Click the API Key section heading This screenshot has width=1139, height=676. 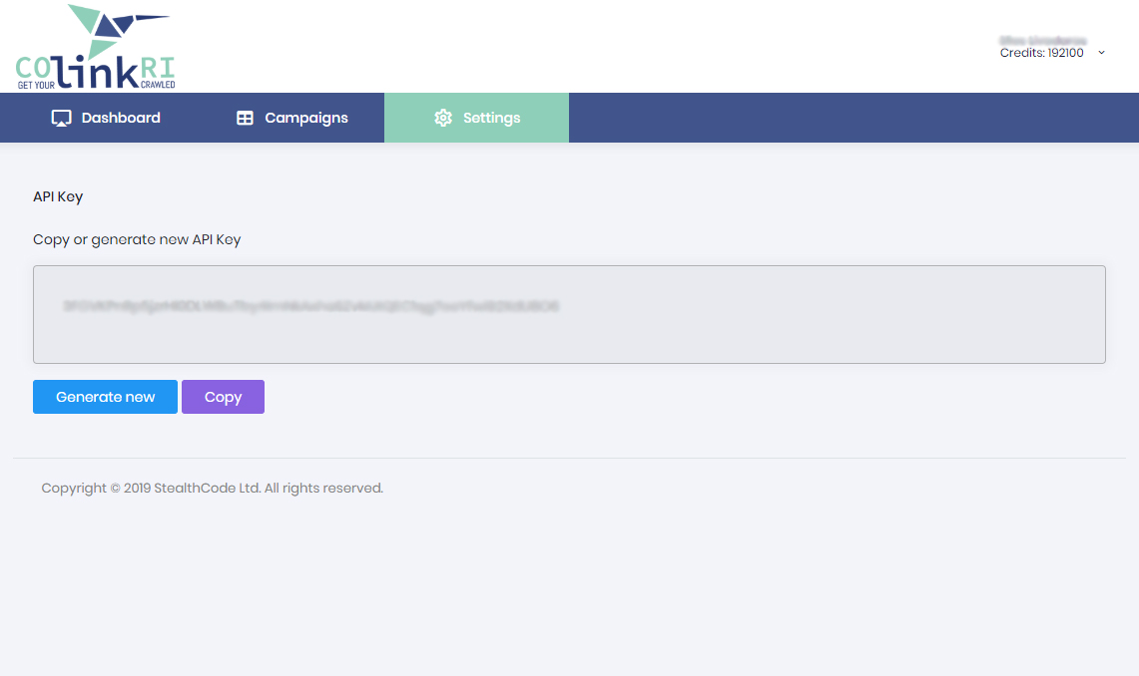pyautogui.click(x=58, y=196)
